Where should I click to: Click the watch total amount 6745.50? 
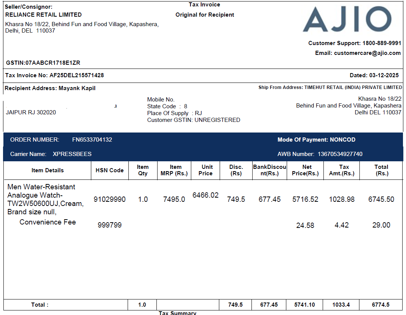381,200
